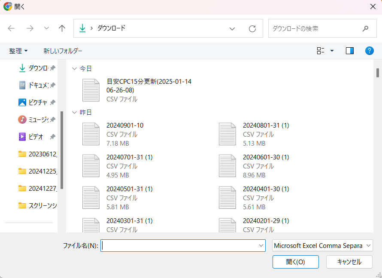Click the Back navigation arrow
This screenshot has width=382, height=278.
pos(11,28)
